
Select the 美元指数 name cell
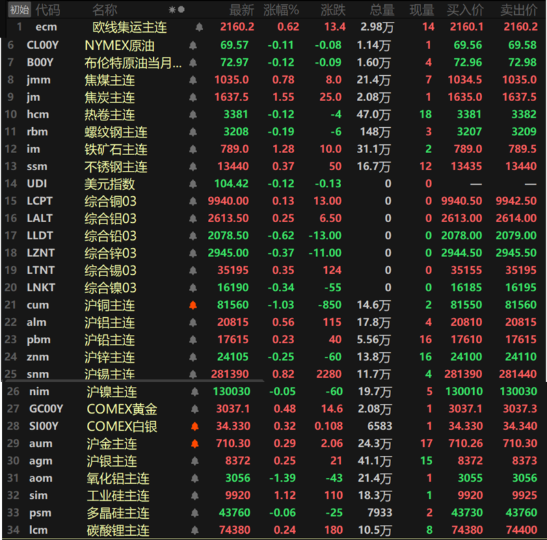109,184
